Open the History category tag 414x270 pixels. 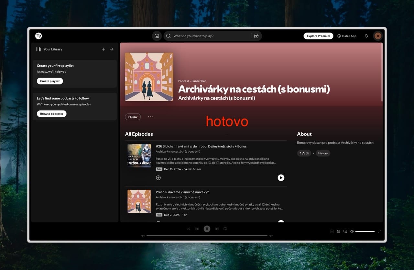pos(323,153)
